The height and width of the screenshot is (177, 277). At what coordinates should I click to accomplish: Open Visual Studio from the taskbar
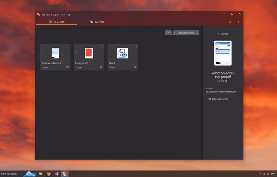(x=56, y=174)
